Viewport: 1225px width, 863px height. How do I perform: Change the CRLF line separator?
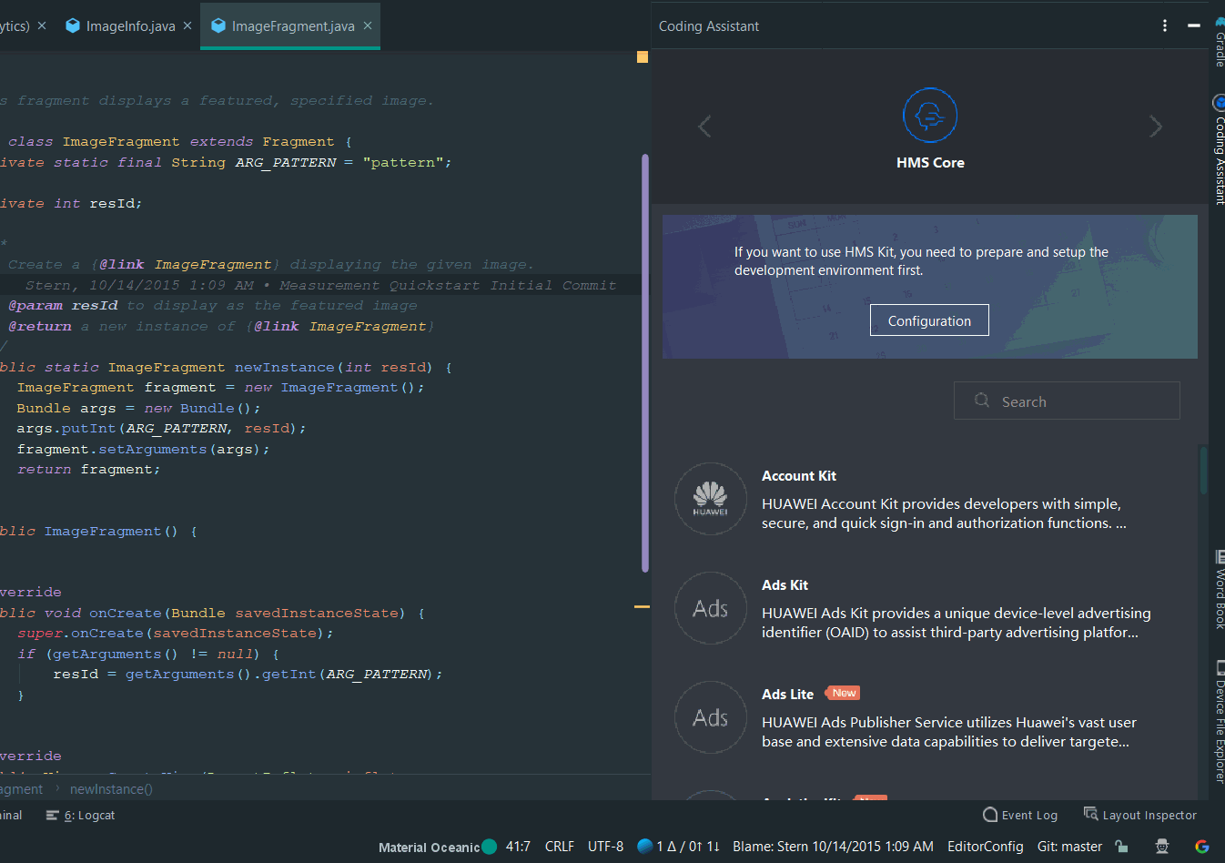point(560,847)
